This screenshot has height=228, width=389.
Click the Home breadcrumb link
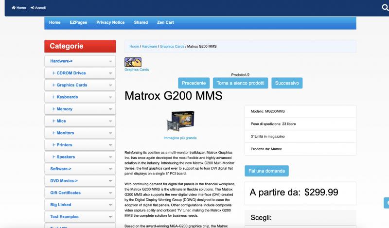click(134, 46)
